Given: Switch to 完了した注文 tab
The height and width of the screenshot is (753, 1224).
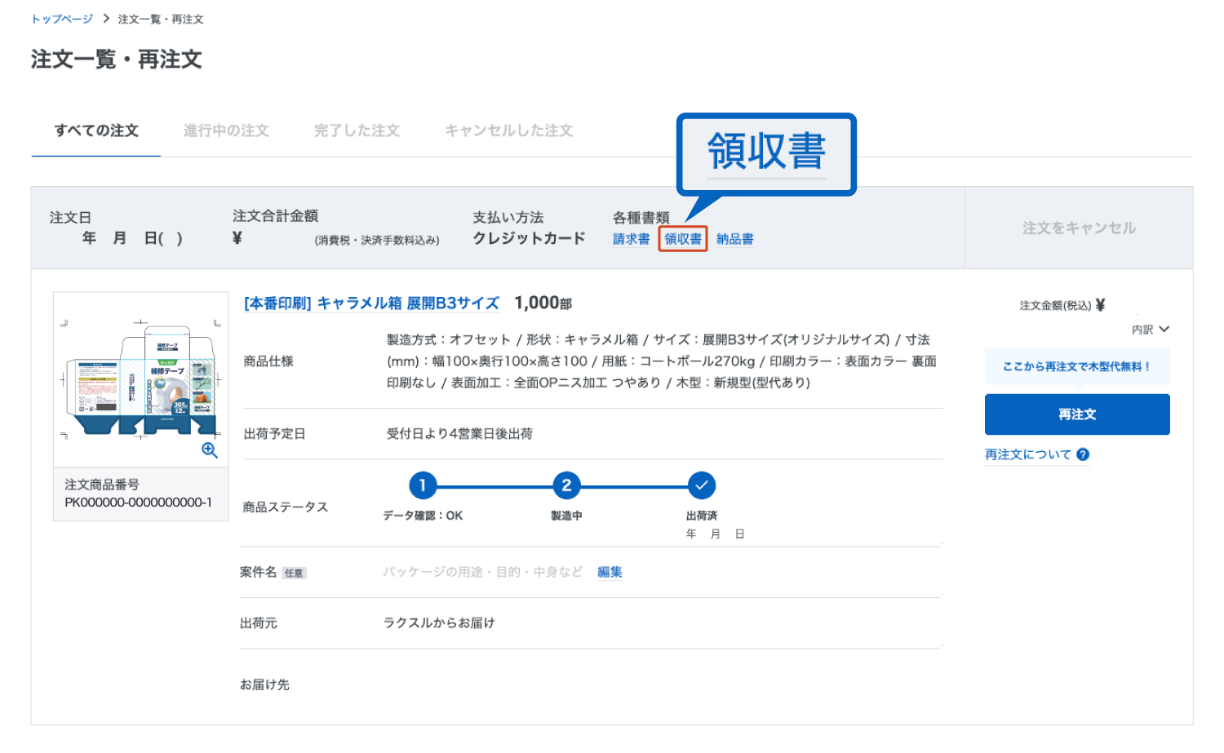Looking at the screenshot, I should 357,131.
